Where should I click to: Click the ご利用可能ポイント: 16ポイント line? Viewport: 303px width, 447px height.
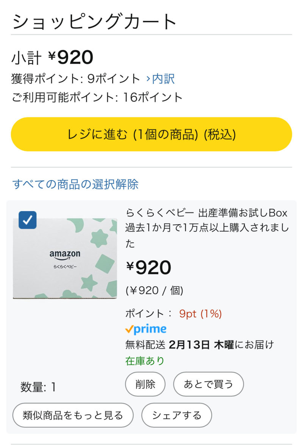coord(97,98)
